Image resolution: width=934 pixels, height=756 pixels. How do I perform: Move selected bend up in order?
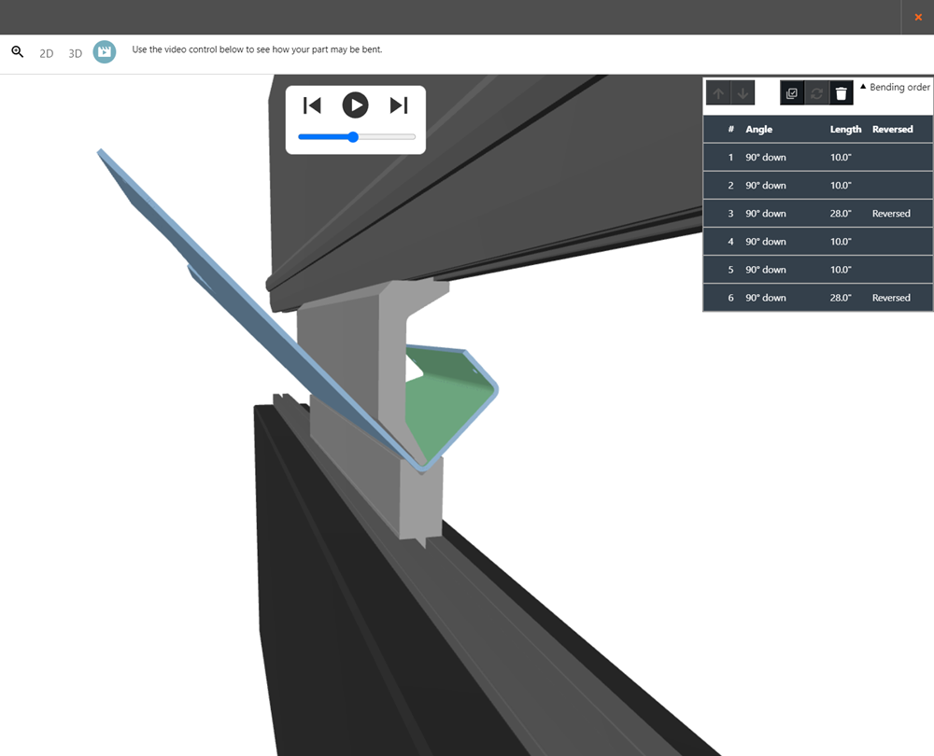click(x=718, y=93)
